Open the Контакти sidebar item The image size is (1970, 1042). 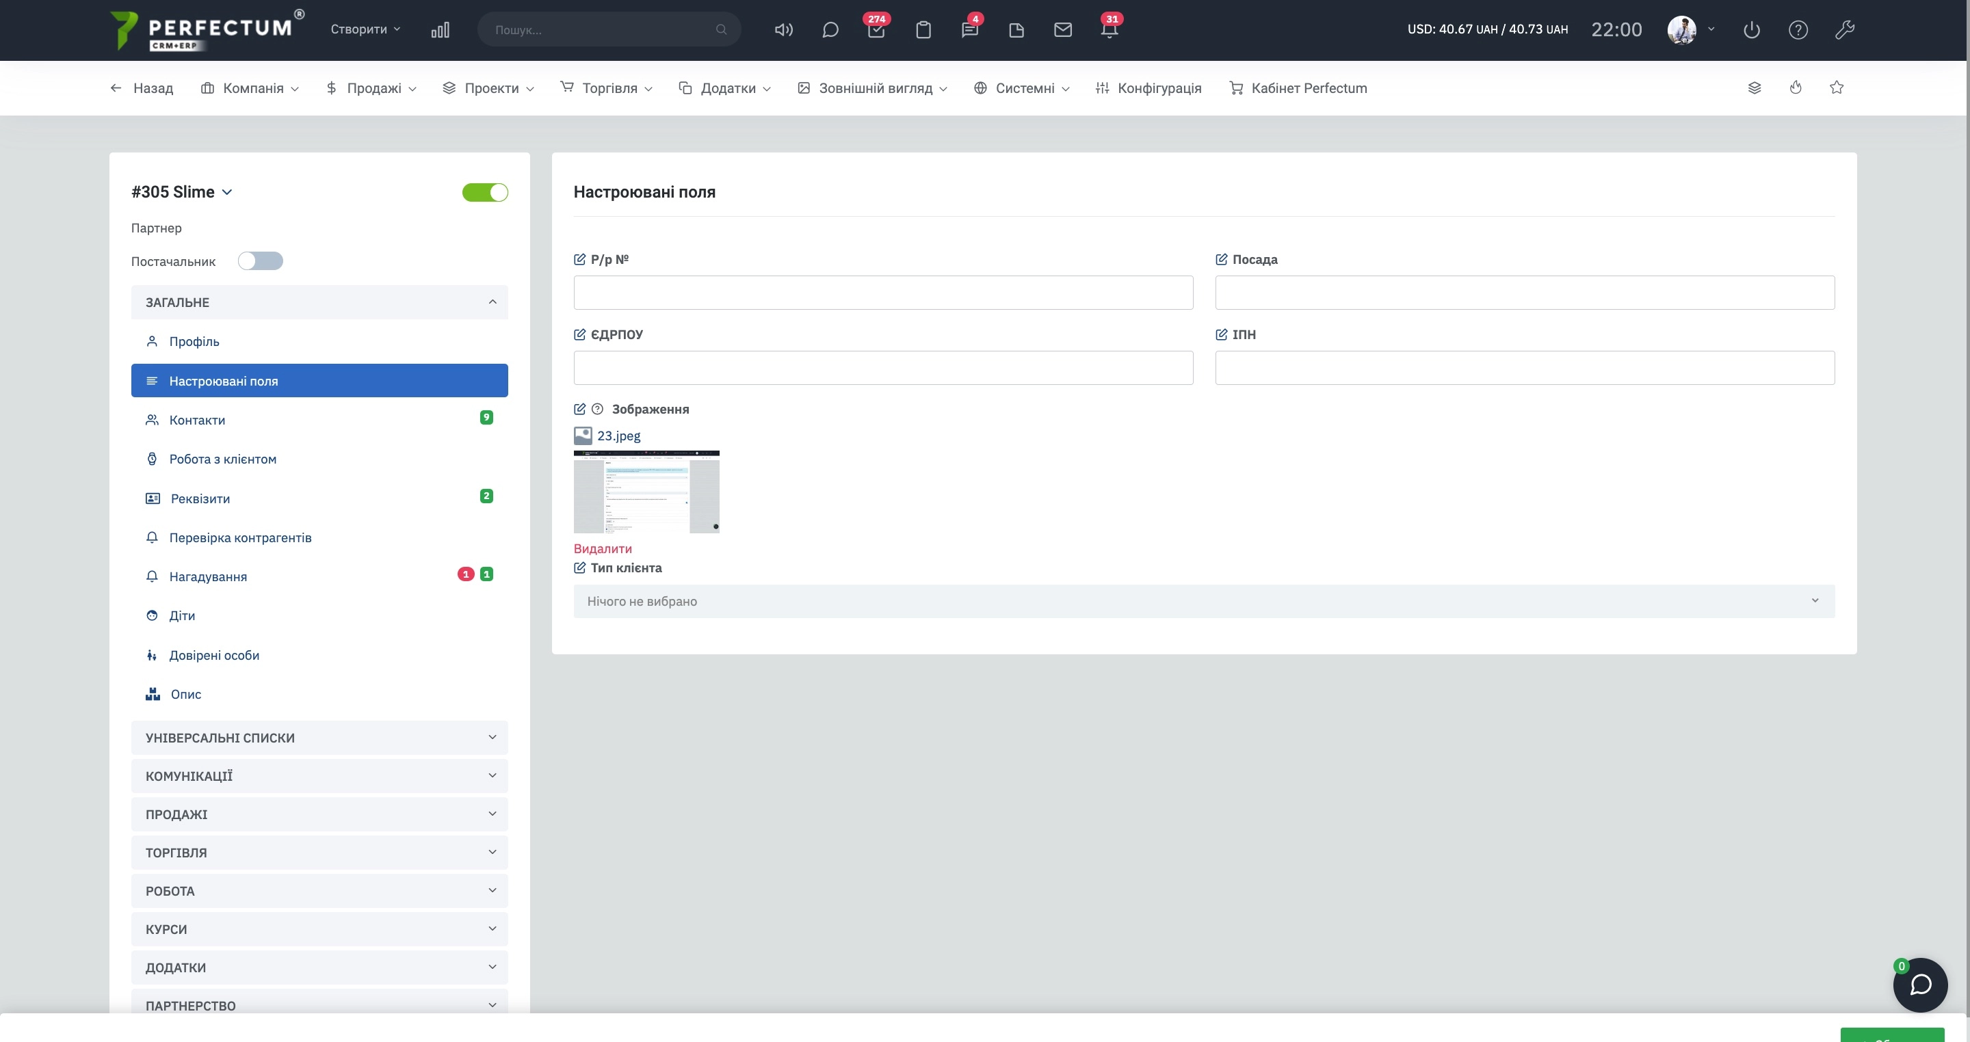click(319, 420)
